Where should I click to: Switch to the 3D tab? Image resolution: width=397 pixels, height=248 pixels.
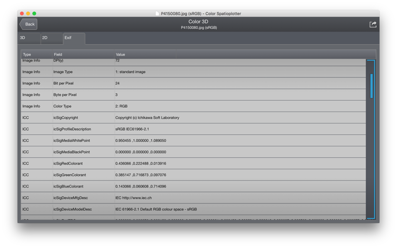[29, 38]
